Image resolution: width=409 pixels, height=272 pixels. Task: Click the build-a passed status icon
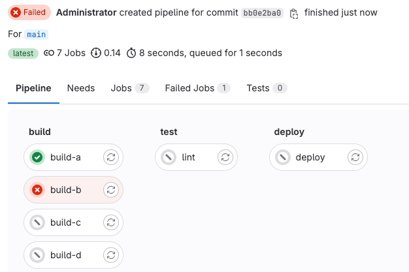point(37,157)
